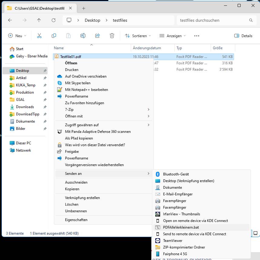
Task: Click the scissors Cut icon in toolbar
Action: [x=39, y=36]
